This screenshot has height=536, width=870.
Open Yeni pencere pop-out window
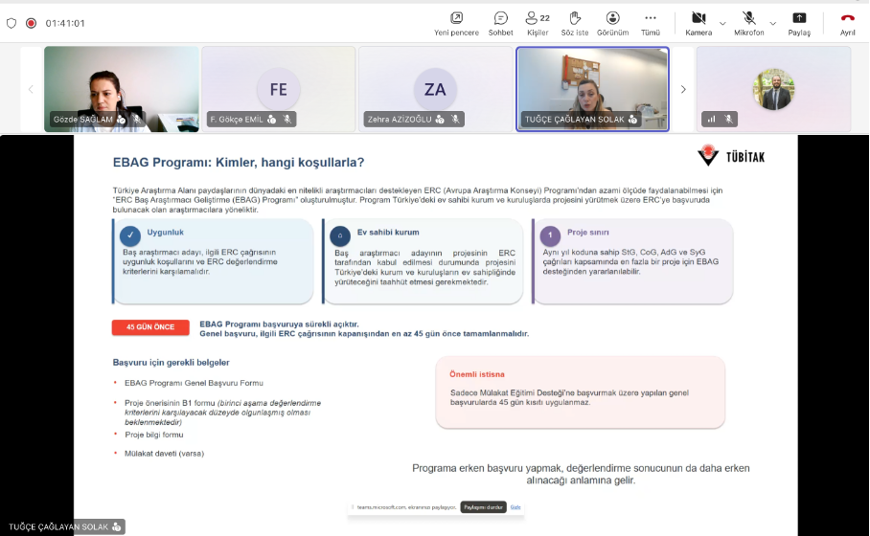pos(456,24)
